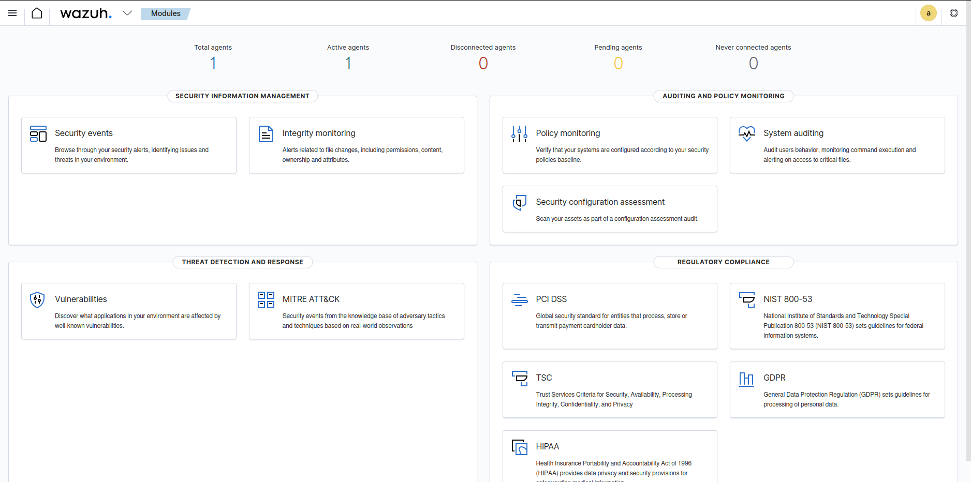
Task: Open Security configuration assessment module
Action: coord(600,202)
